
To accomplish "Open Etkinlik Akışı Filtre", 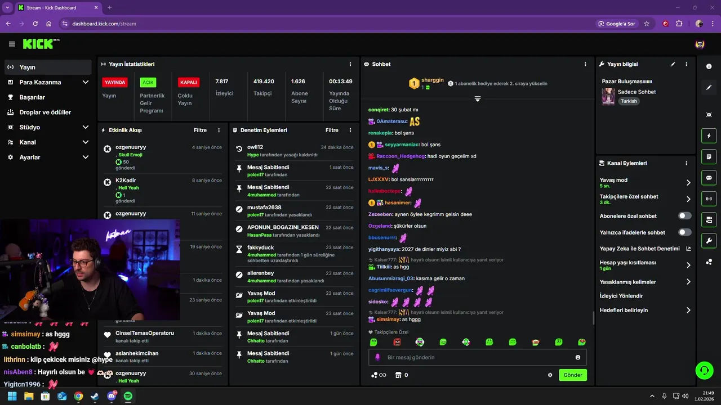I will (x=200, y=130).
